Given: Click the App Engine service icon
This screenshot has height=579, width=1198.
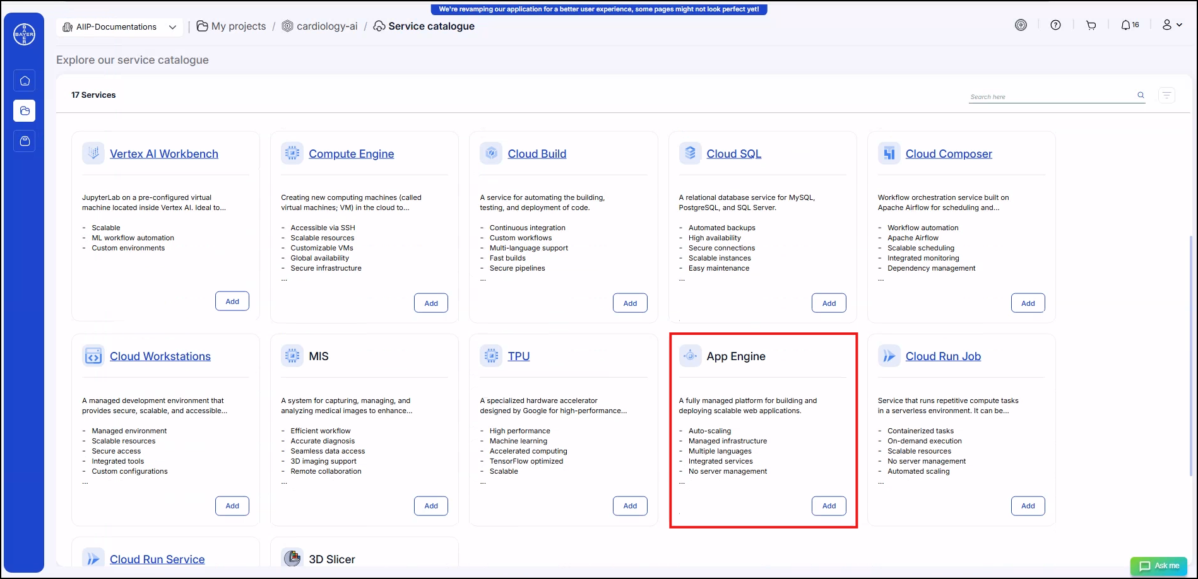Looking at the screenshot, I should [x=690, y=356].
